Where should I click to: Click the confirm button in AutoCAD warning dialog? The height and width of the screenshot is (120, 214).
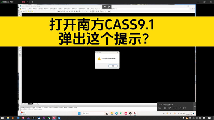click(113, 66)
